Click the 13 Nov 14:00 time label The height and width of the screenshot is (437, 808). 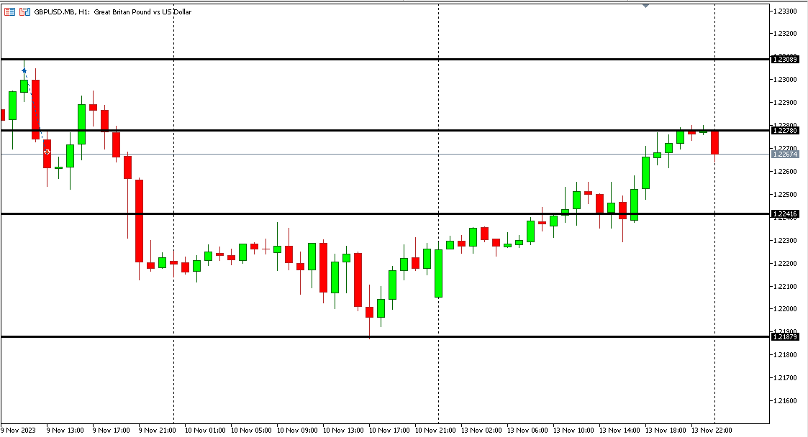pos(620,431)
